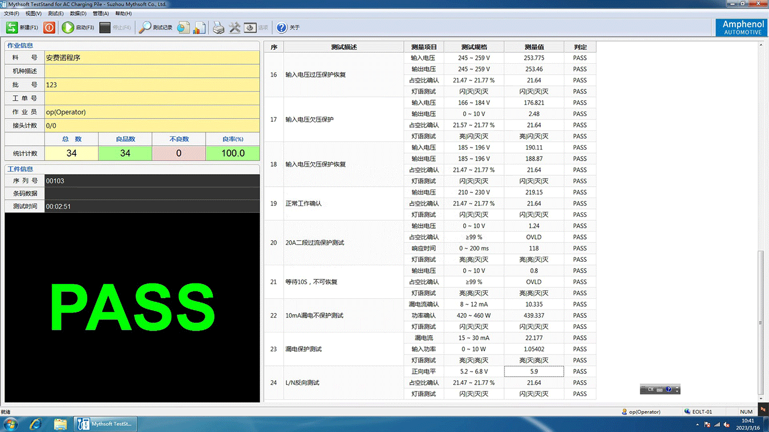
Task: Click the About (关于) question mark icon
Action: (x=282, y=27)
